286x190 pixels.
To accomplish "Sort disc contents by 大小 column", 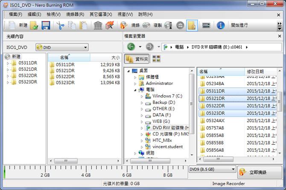I will 106,58.
